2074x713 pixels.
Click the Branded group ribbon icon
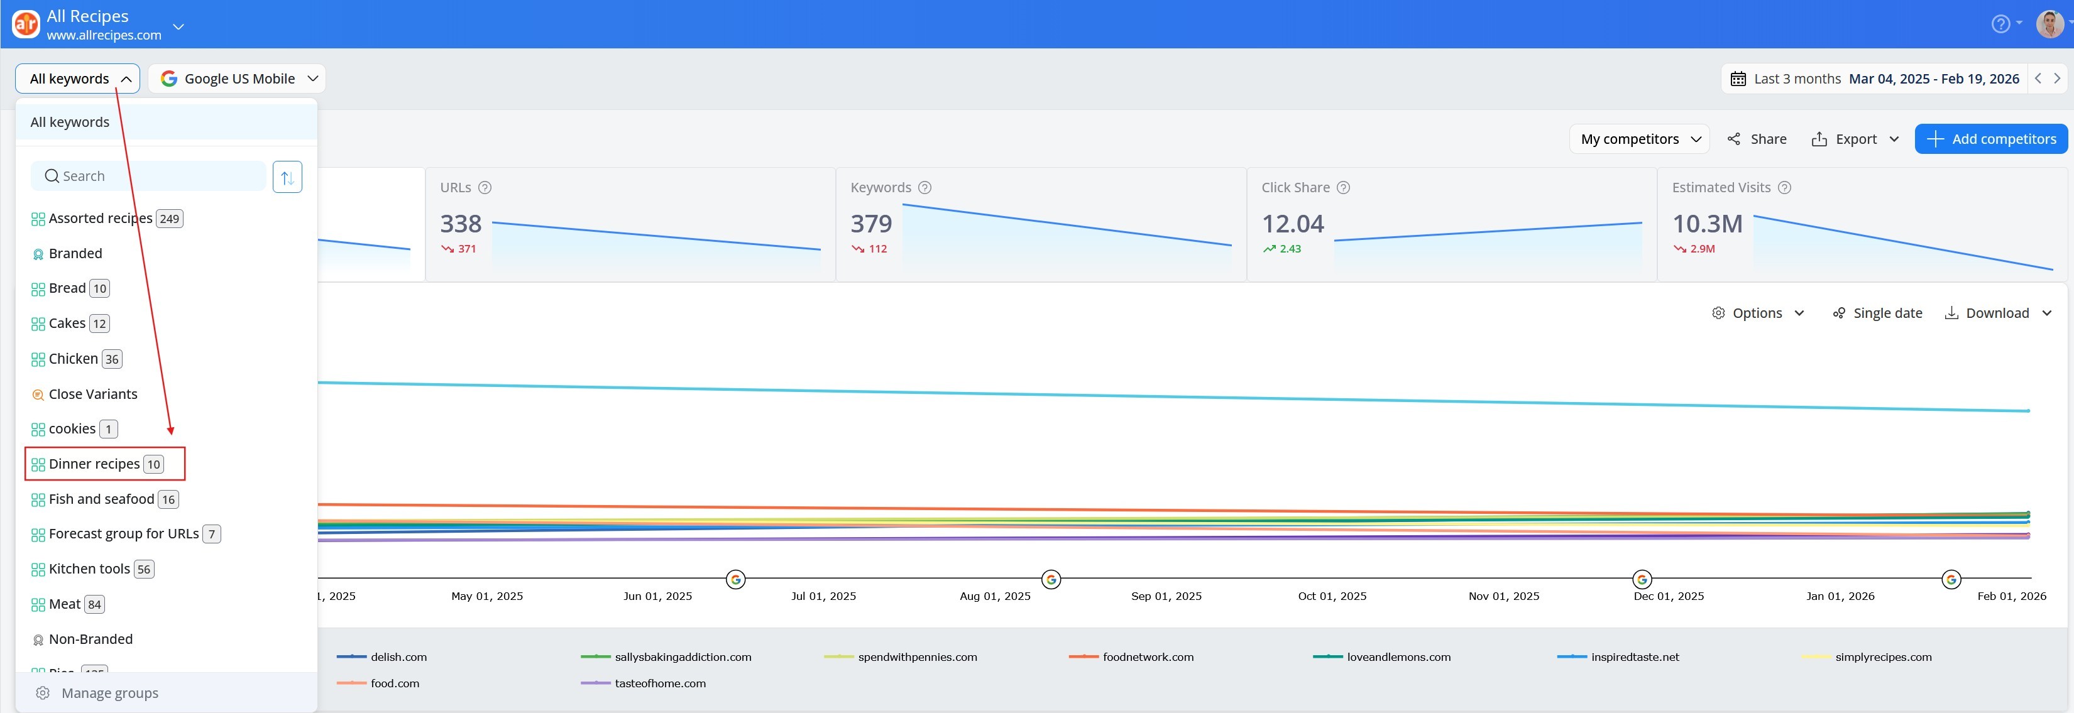tap(38, 254)
